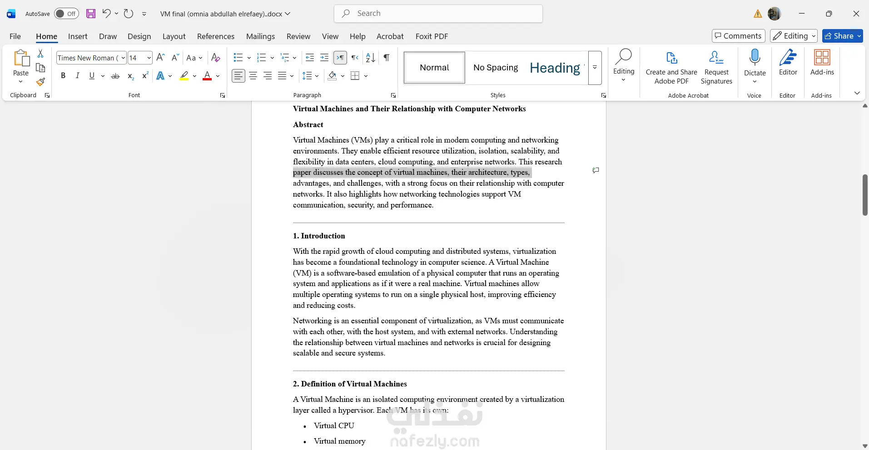
Task: Click the Paste clipboard icon
Action: click(21, 58)
